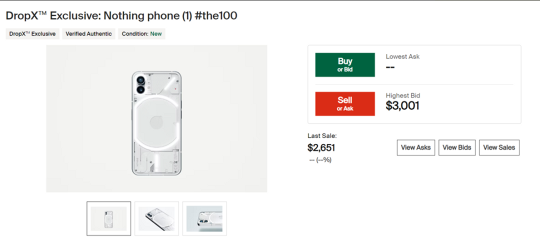This screenshot has height=243, width=540.
Task: Click the Lowest Ask label text
Action: click(402, 56)
